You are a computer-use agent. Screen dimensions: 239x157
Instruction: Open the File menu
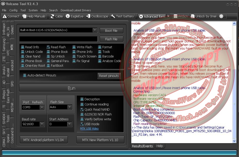[x=4, y=10]
